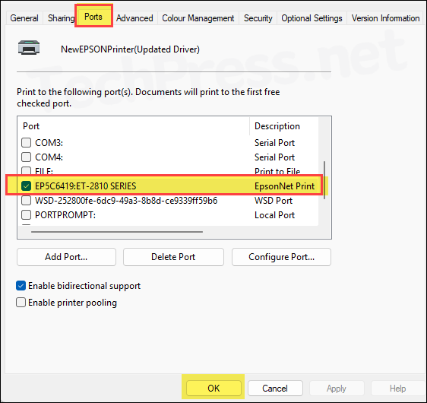Click the Cancel button
Image resolution: width=427 pixels, height=403 pixels.
pyautogui.click(x=275, y=389)
